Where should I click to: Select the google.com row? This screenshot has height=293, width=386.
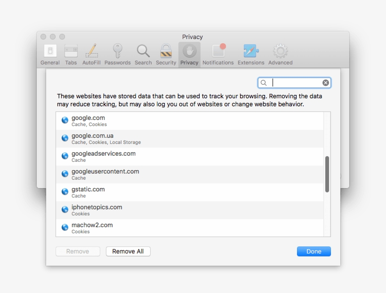(190, 121)
